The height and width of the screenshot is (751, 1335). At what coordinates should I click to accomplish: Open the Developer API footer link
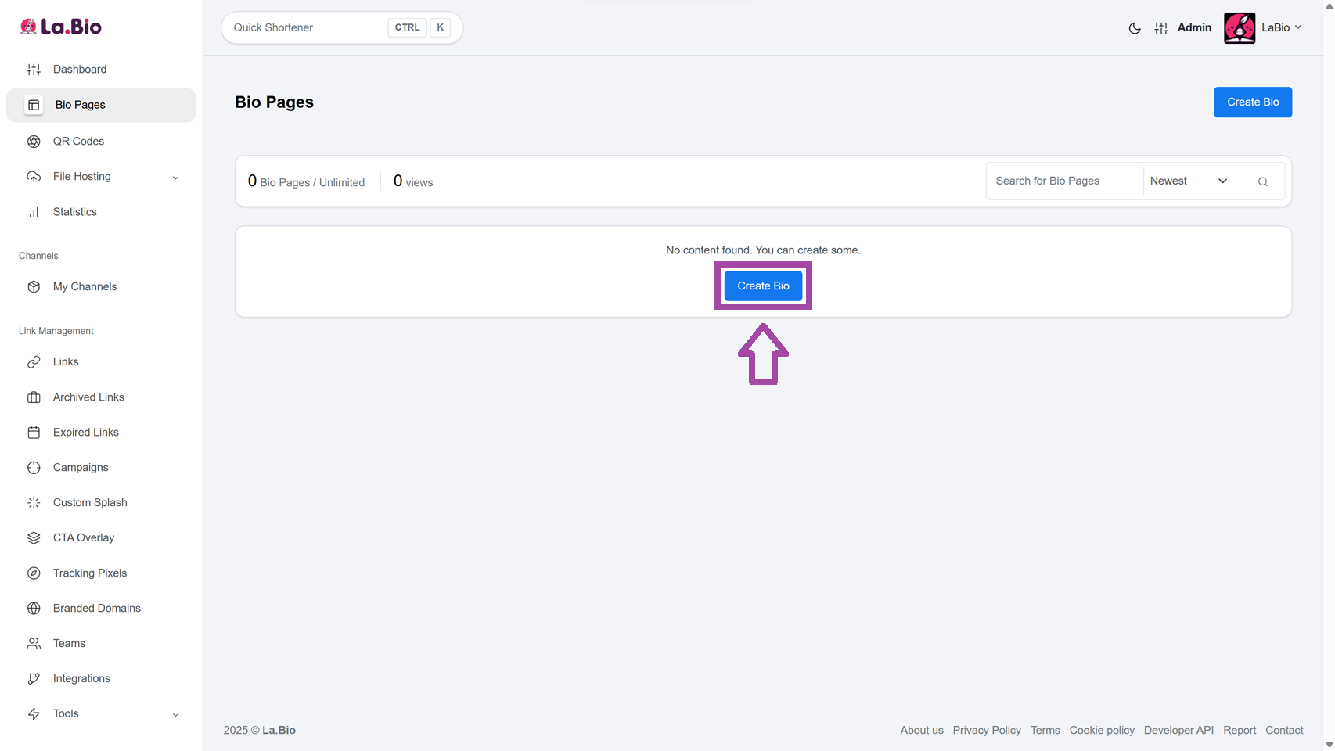point(1178,730)
